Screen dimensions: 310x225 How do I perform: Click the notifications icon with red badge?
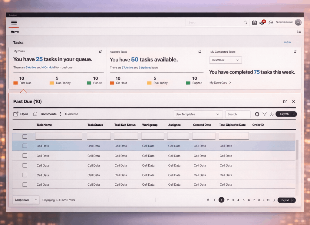point(262,23)
